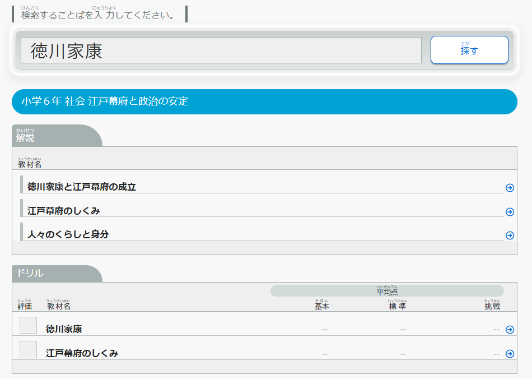
Task: Click the search field containing 徳川家康
Action: 221,50
